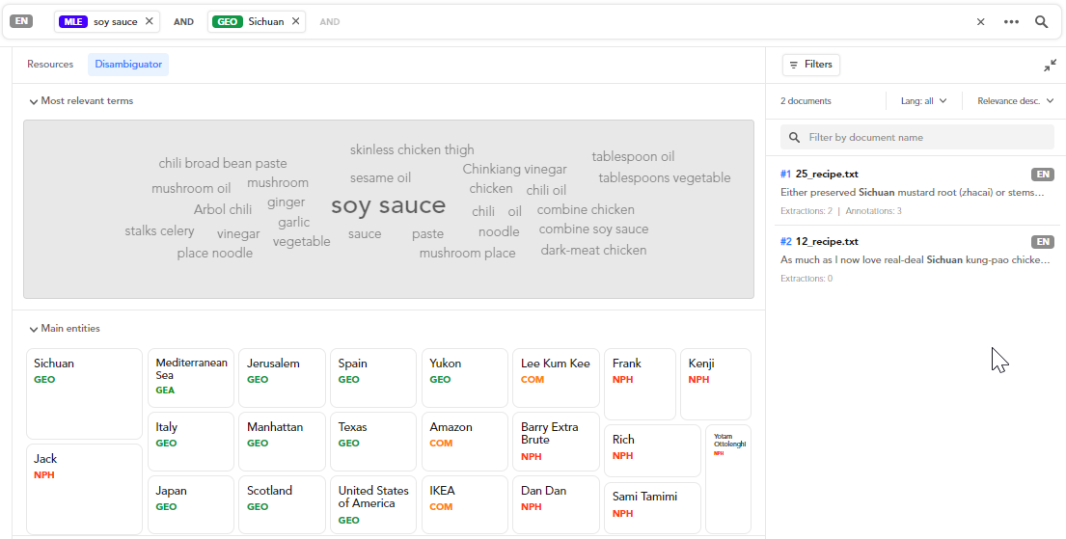This screenshot has width=1066, height=539.
Task: Open the Relevance desc. sort dropdown
Action: coord(1015,101)
